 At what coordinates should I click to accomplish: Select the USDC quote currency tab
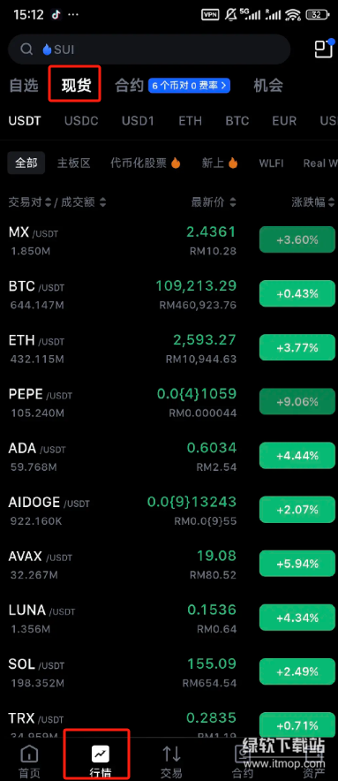(x=81, y=120)
